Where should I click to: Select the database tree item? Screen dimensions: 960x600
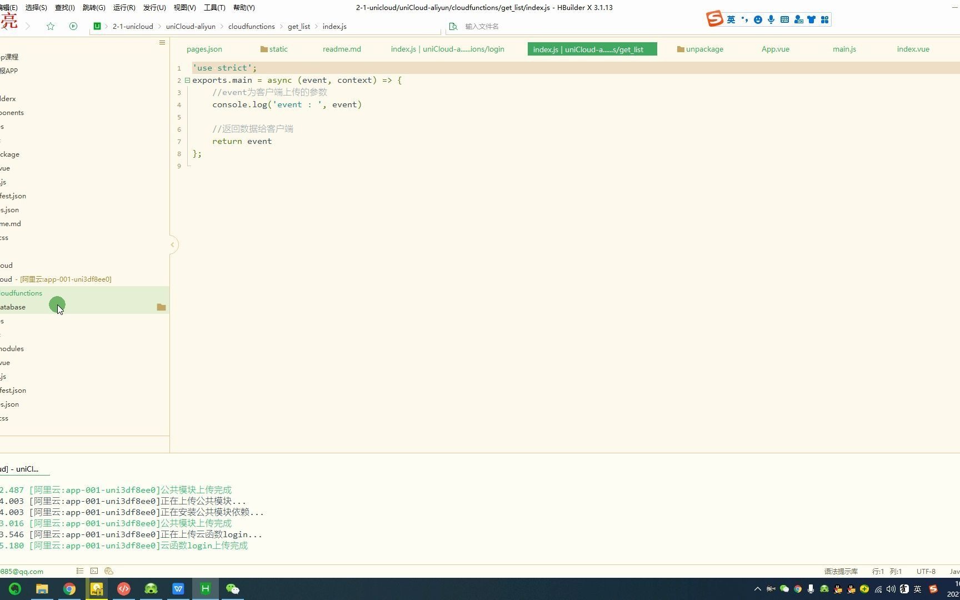(84, 307)
